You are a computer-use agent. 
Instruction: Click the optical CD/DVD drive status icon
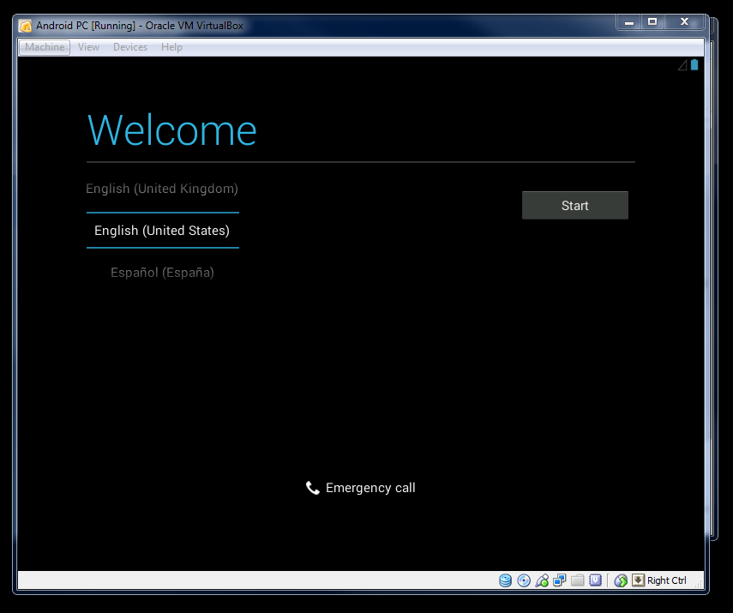(x=524, y=580)
